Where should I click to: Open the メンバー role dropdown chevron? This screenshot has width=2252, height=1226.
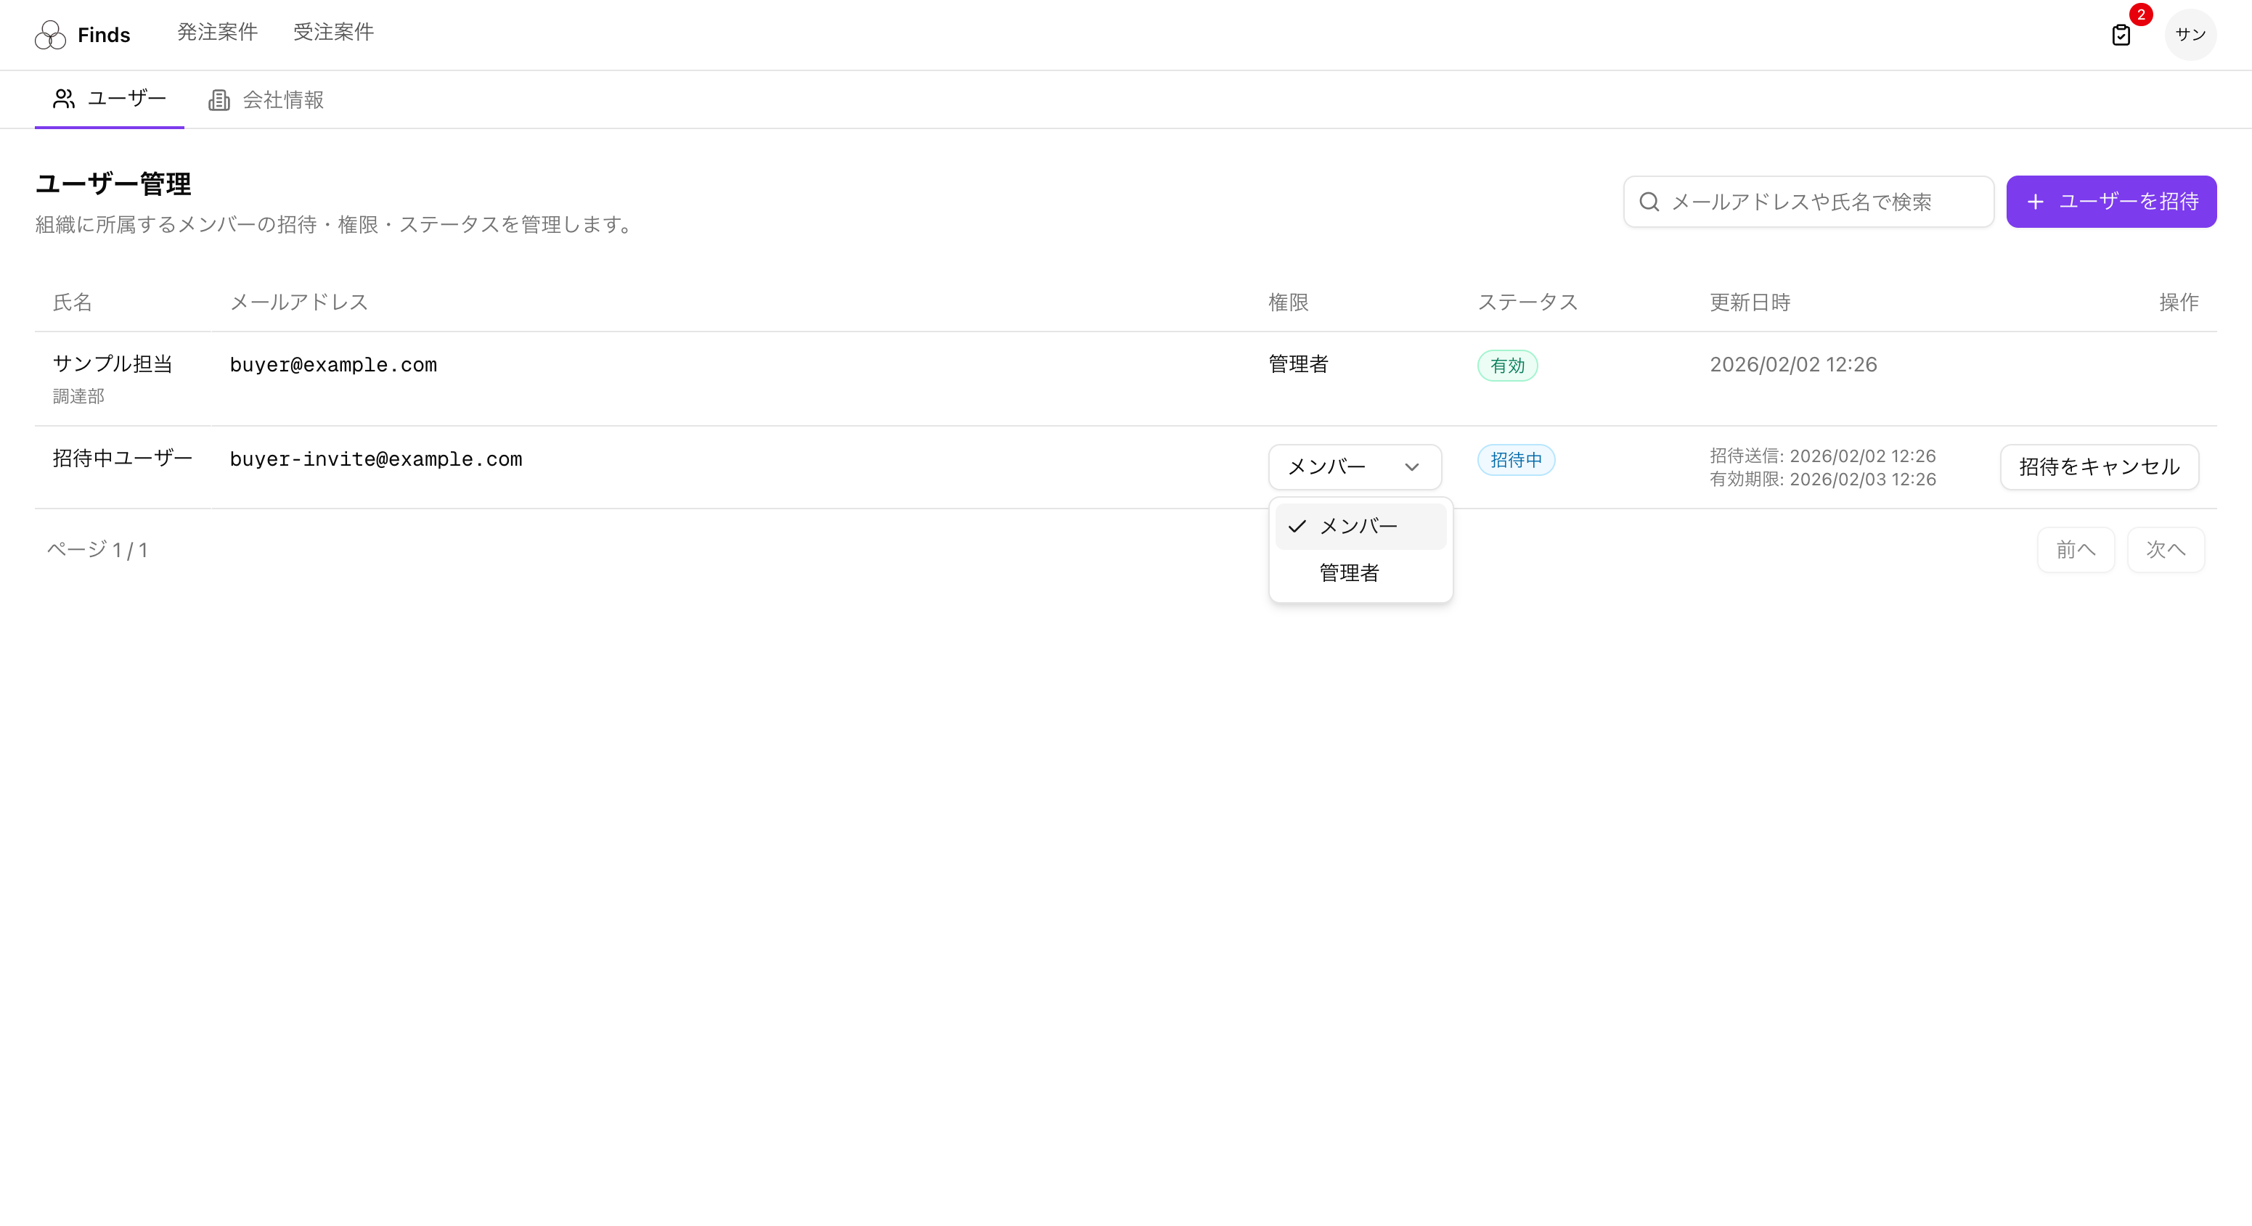[1413, 466]
